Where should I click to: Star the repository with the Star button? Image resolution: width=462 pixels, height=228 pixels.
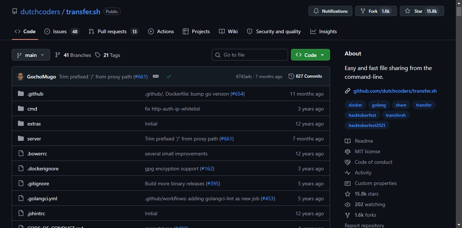point(422,11)
